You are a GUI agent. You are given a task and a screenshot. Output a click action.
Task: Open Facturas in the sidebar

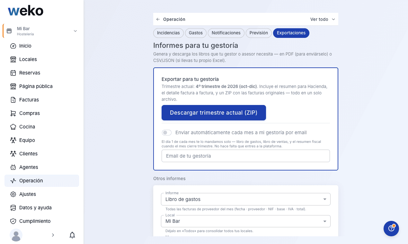42,100
